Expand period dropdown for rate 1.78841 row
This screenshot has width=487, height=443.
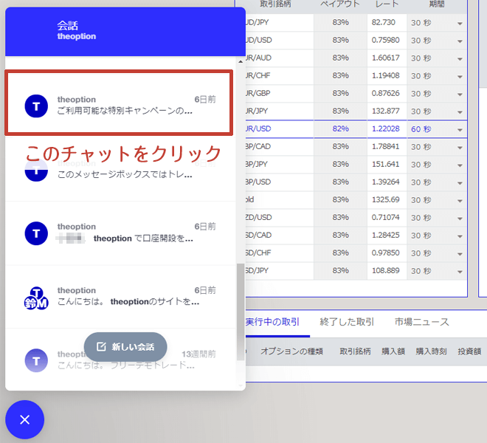click(x=460, y=148)
